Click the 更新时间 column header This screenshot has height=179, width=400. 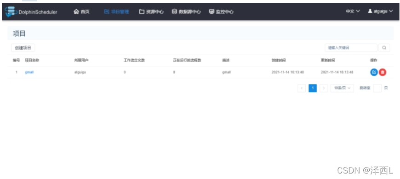click(328, 60)
